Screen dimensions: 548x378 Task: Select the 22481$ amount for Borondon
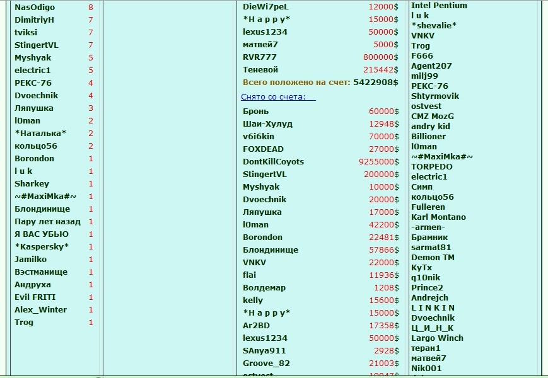tap(384, 237)
